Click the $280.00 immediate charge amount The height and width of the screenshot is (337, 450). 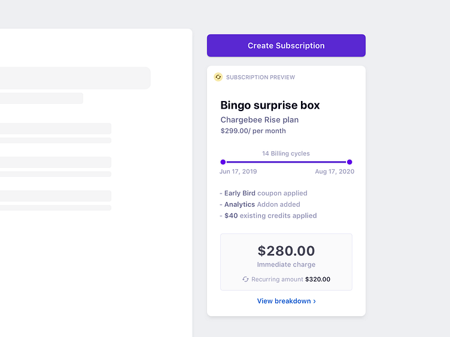click(x=286, y=251)
